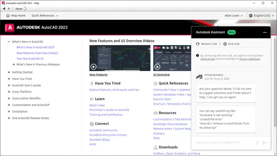Open the Allen Lowe account dropdown
The image size is (277, 156).
[x=234, y=16]
